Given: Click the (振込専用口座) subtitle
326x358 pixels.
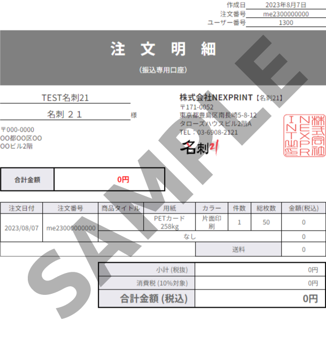Looking at the screenshot, I should [163, 70].
